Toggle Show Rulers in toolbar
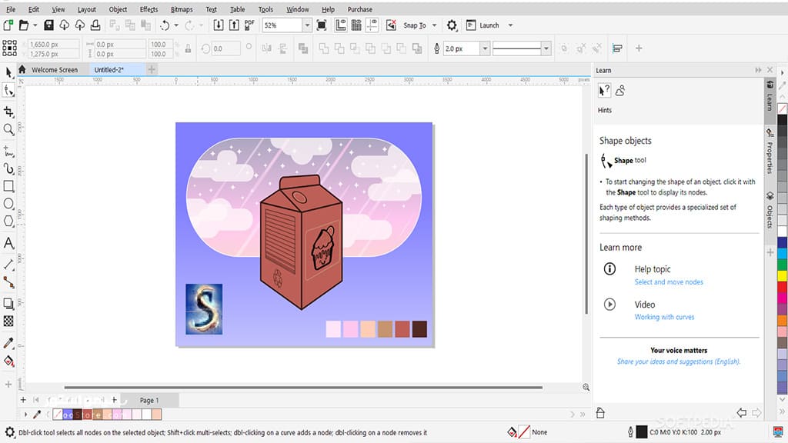Image resolution: width=788 pixels, height=443 pixels. 341,25
